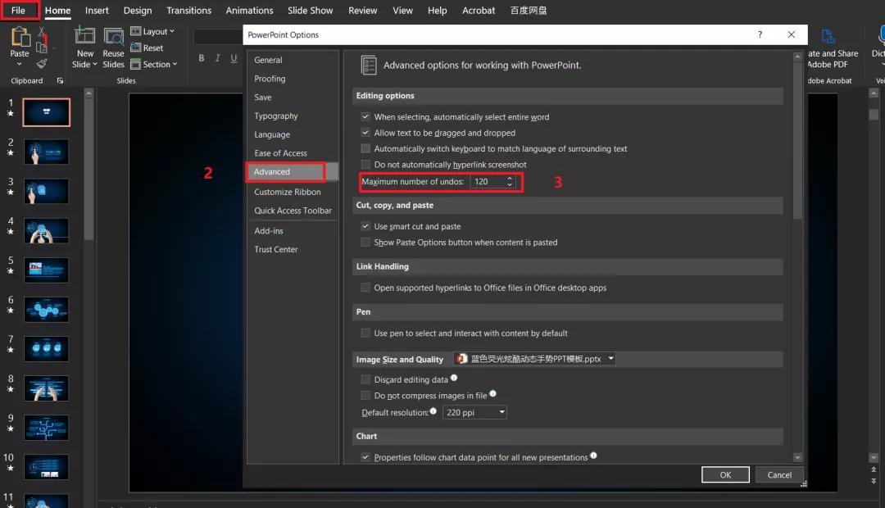The image size is (885, 508).
Task: Toggle Properties follow chart data point checkbox
Action: click(365, 458)
